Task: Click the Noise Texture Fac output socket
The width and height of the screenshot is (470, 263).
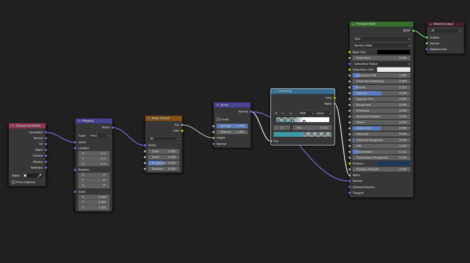Action: (x=182, y=125)
